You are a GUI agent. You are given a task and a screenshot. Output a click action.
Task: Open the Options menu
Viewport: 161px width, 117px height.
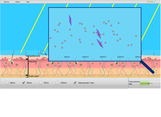tap(6, 2)
